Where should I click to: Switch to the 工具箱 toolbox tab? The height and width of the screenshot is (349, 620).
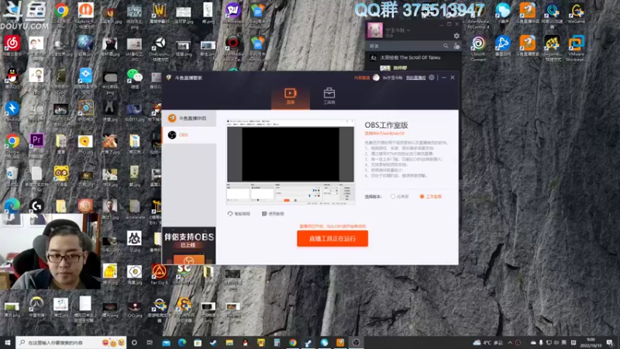click(x=329, y=96)
